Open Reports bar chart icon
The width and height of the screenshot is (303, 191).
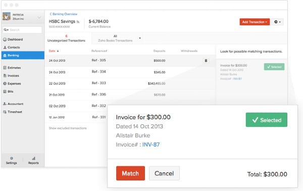tap(34, 158)
